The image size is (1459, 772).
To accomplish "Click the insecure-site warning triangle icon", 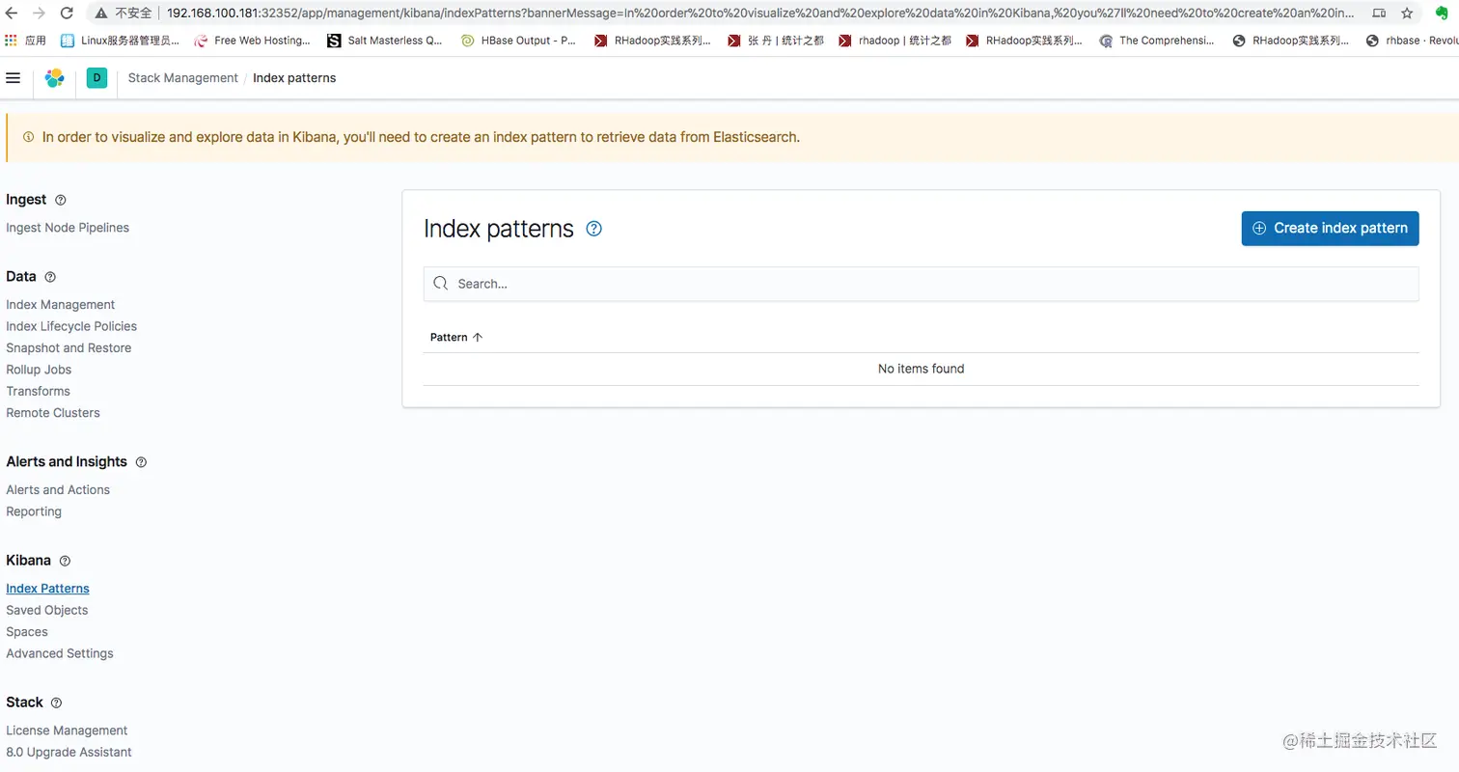I will (x=101, y=14).
